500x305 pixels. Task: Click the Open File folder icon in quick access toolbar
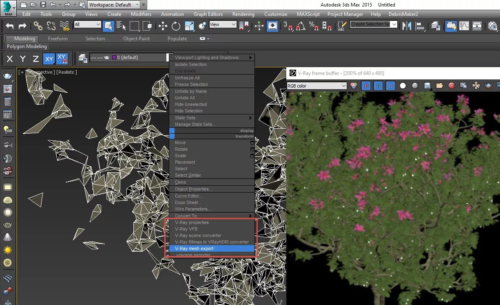coord(33,5)
